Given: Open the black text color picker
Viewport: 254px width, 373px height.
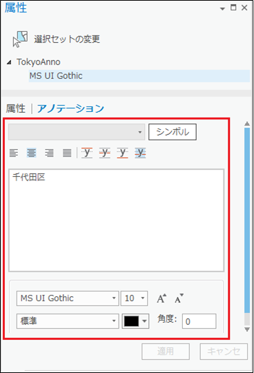Looking at the screenshot, I should 135,321.
